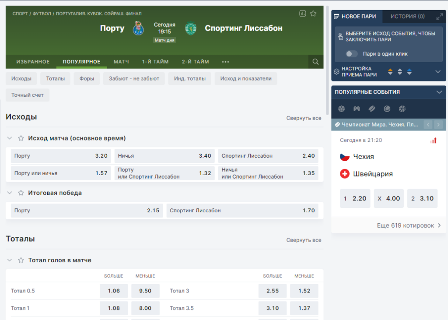Filter by 'Тоталы' chip
This screenshot has height=320, width=448.
(56, 79)
